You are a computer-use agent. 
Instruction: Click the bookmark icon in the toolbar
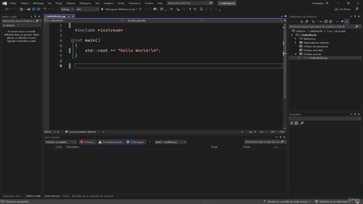201,9
